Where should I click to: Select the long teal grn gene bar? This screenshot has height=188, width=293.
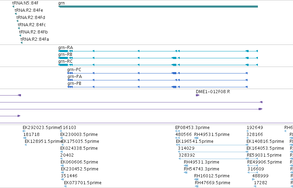pyautogui.click(x=158, y=7)
